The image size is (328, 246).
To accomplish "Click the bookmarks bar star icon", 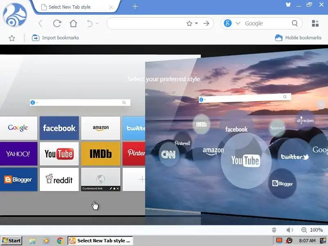I will click(12, 38).
